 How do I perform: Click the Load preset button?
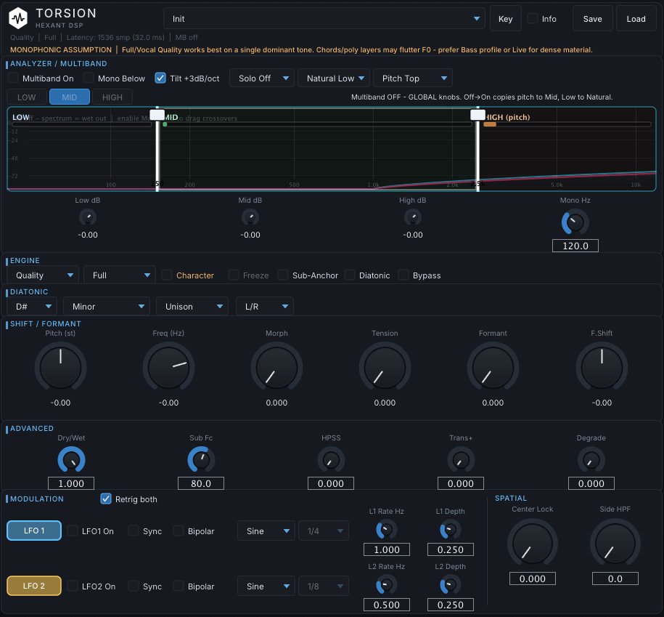click(x=636, y=19)
